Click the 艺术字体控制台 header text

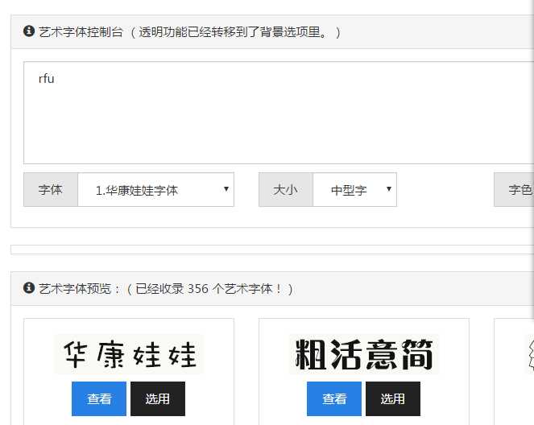point(81,32)
